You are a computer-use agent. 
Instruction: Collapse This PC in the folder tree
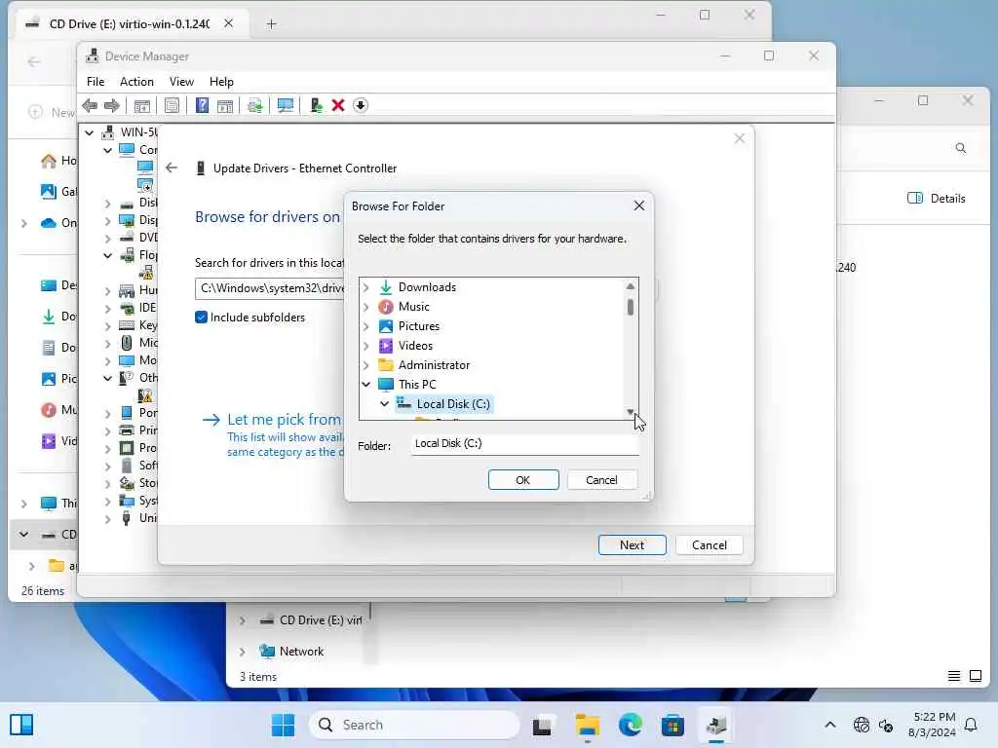point(366,384)
